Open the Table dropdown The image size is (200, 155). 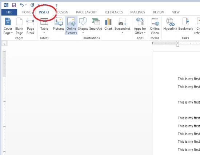coord(44,26)
